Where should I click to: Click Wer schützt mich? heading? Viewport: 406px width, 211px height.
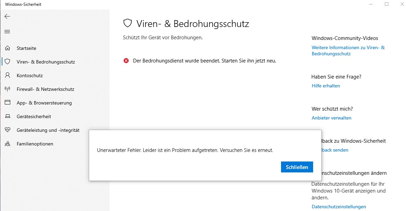click(x=332, y=109)
